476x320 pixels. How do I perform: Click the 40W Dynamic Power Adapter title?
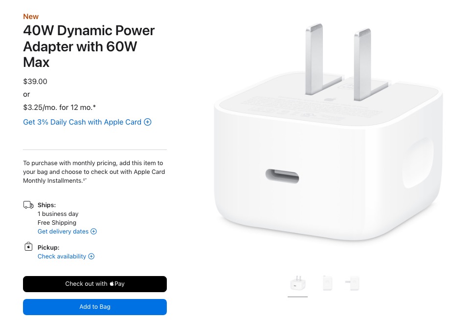[x=89, y=46]
